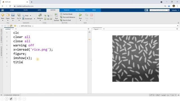180x101 pixels.
Task: Click the Run Section icon
Action: tap(56, 15)
